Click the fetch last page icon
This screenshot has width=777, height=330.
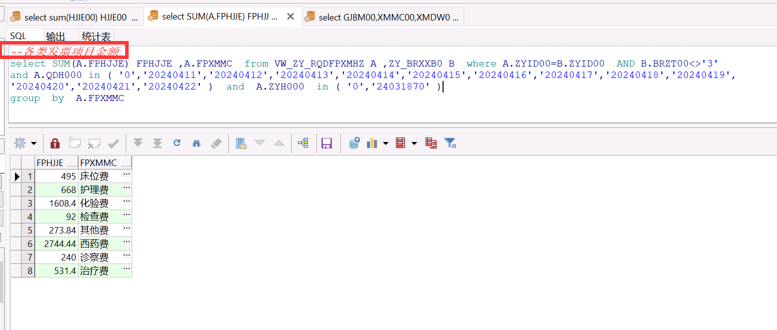coord(157,143)
